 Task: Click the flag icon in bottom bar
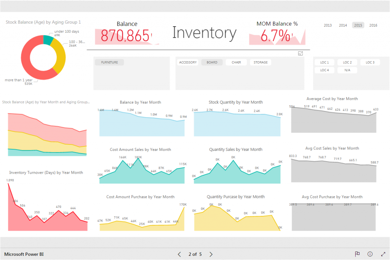pyautogui.click(x=357, y=254)
